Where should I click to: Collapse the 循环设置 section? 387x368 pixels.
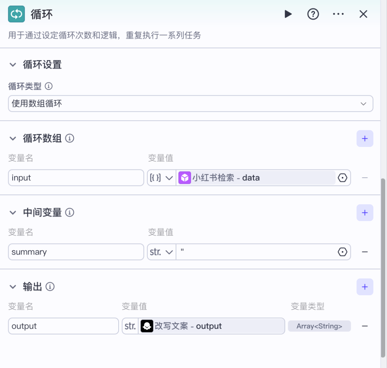tap(13, 65)
